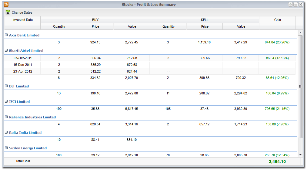The height and width of the screenshot is (170, 307).
Task: Click SELL Value column header
Action: (x=241, y=26)
